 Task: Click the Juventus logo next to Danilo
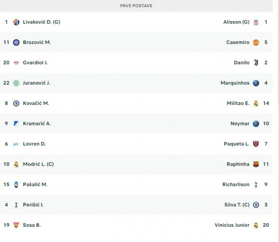(256, 63)
